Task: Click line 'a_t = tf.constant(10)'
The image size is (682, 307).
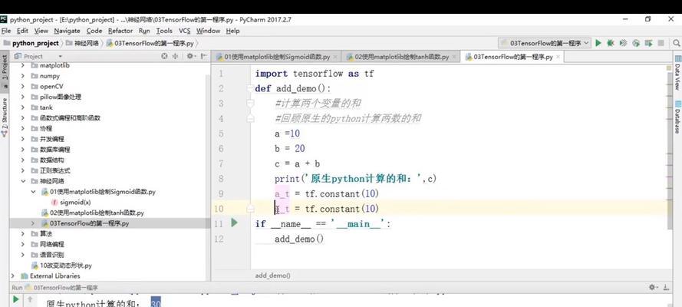Action: 327,194
